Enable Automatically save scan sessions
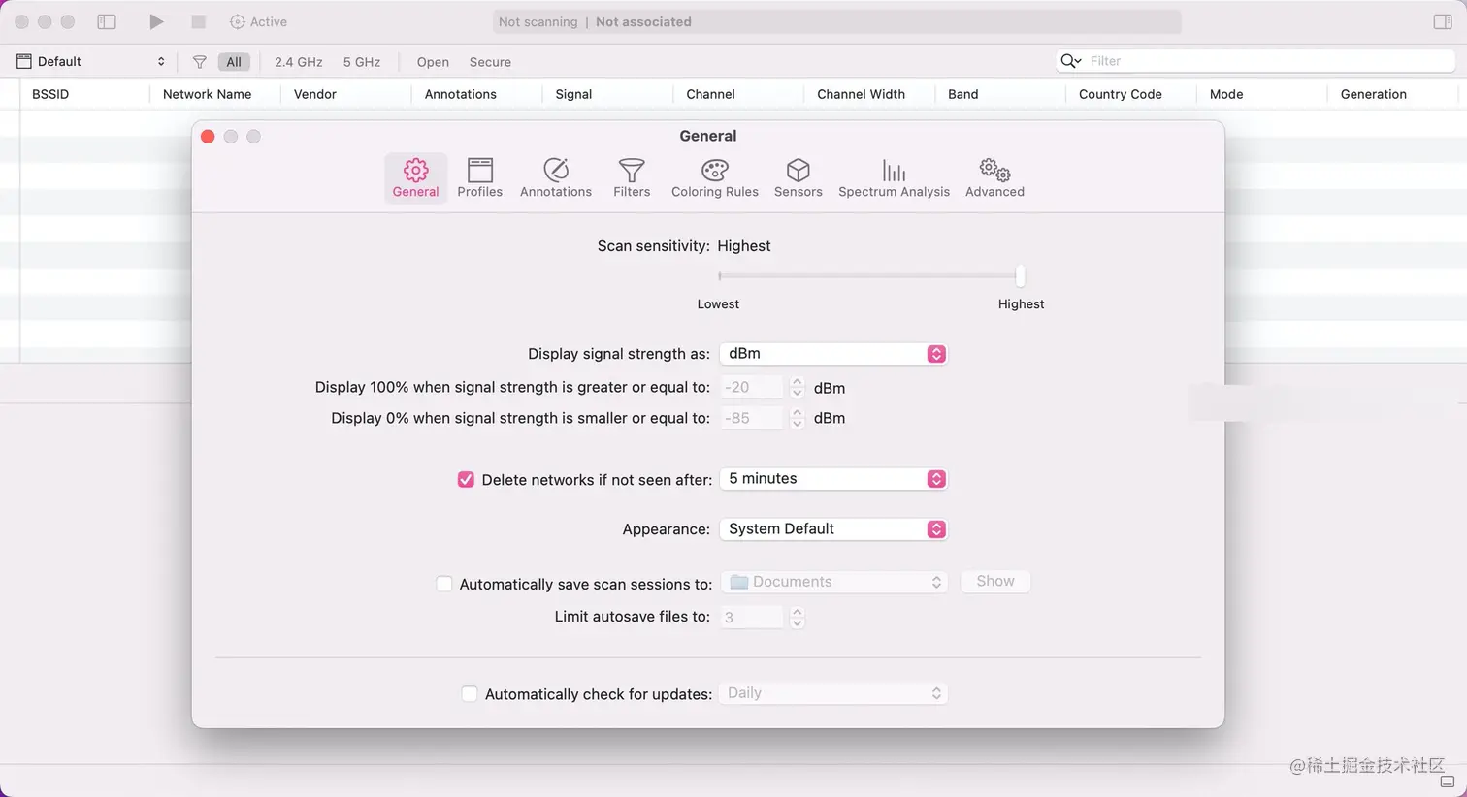 pos(444,584)
